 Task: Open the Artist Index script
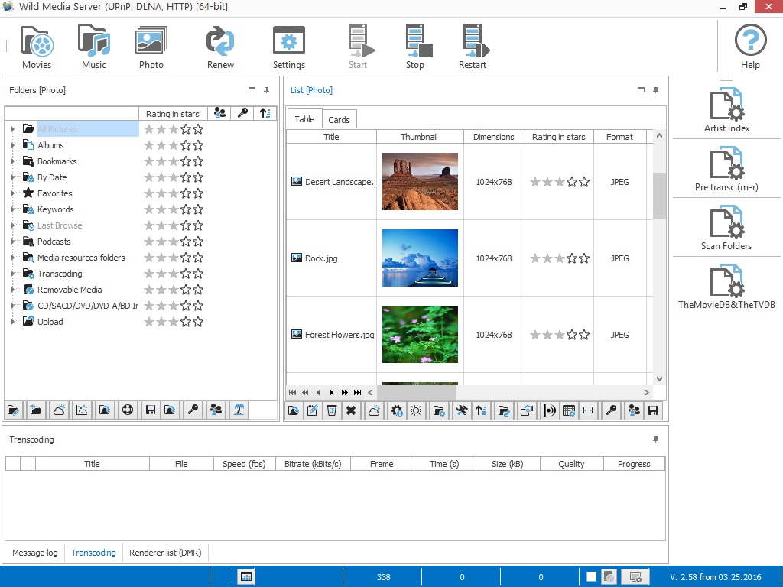click(726, 110)
